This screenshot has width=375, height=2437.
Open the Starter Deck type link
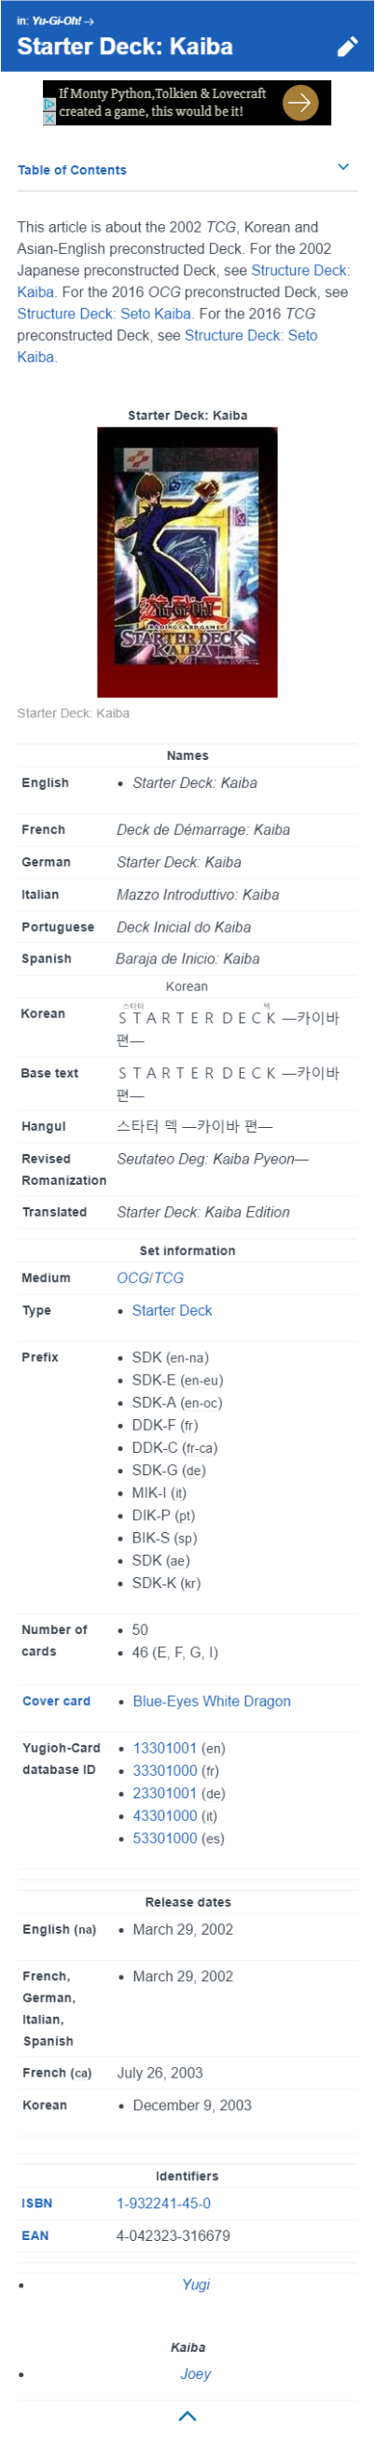pyautogui.click(x=172, y=1310)
